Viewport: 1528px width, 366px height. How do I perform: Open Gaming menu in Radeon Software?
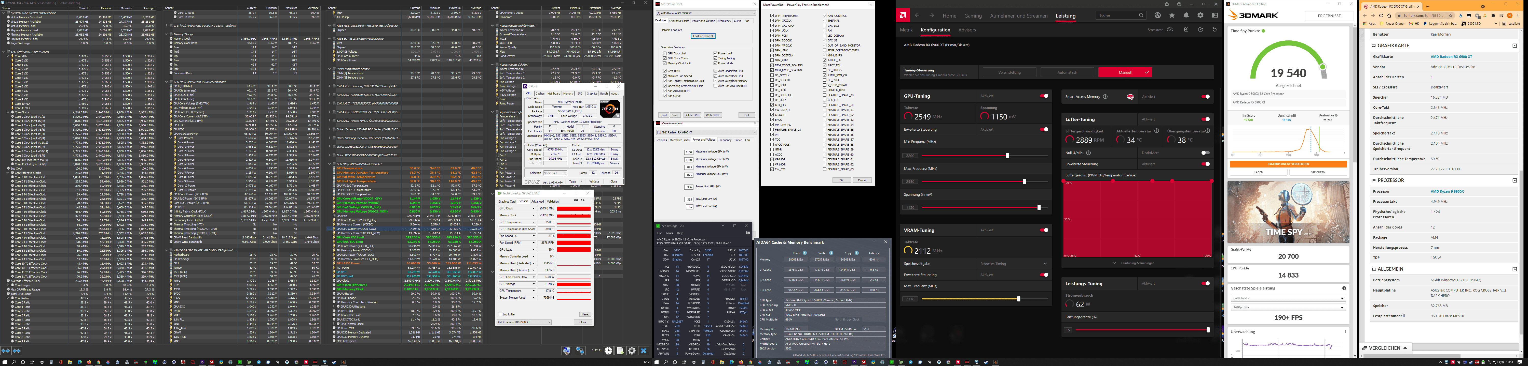[973, 16]
